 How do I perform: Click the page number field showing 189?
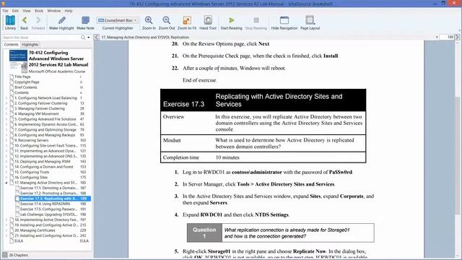click(447, 37)
